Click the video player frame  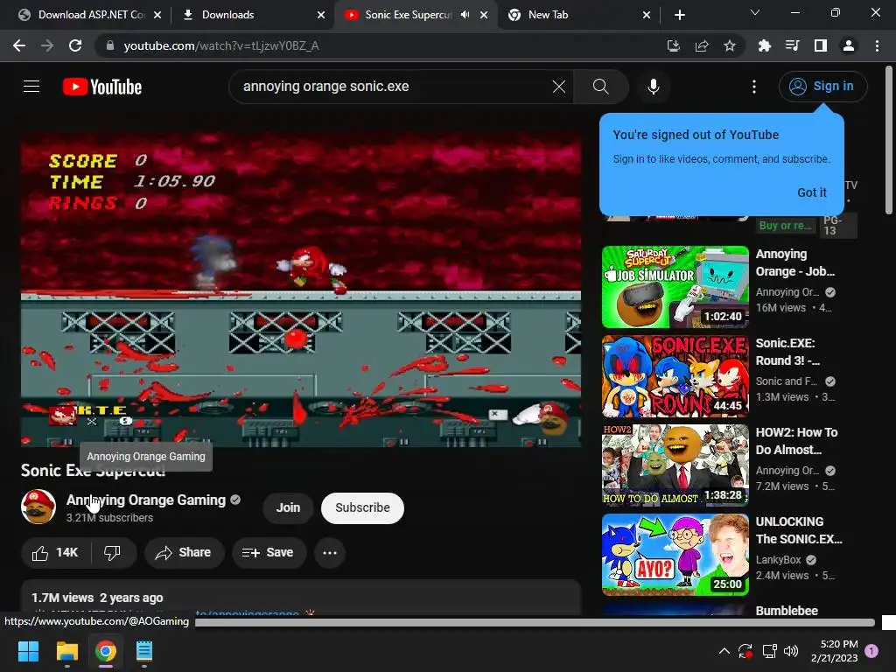301,290
